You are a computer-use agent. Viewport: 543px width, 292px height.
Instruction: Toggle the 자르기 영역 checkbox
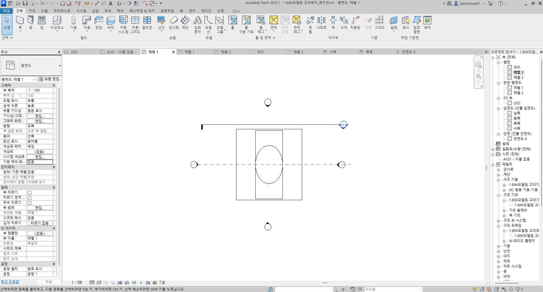coord(30,198)
